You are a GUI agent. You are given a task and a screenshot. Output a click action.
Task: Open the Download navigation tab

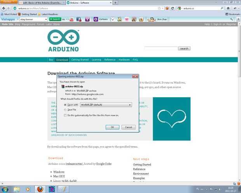[62, 60]
